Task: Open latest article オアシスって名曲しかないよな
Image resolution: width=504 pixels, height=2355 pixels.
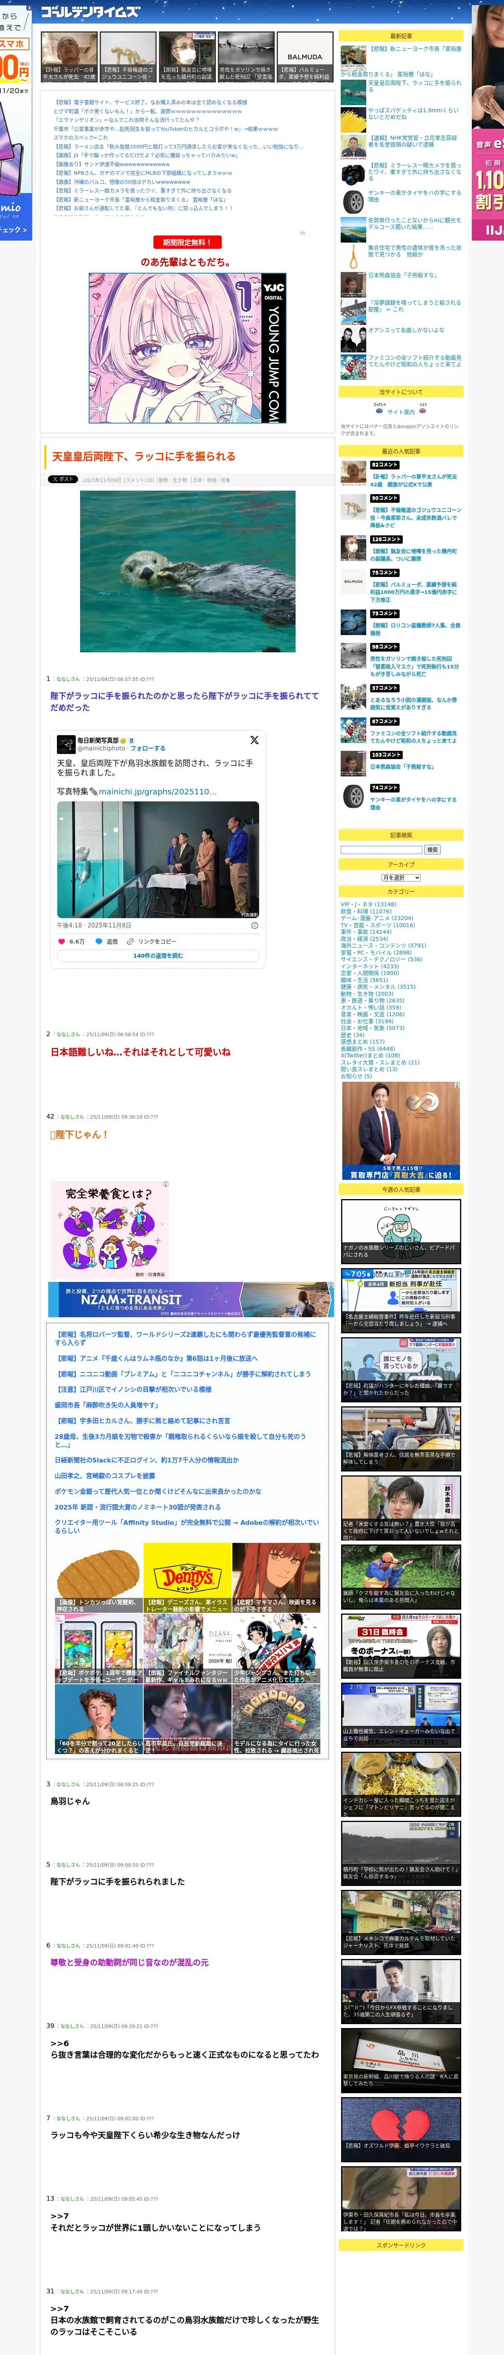Action: pyautogui.click(x=406, y=330)
